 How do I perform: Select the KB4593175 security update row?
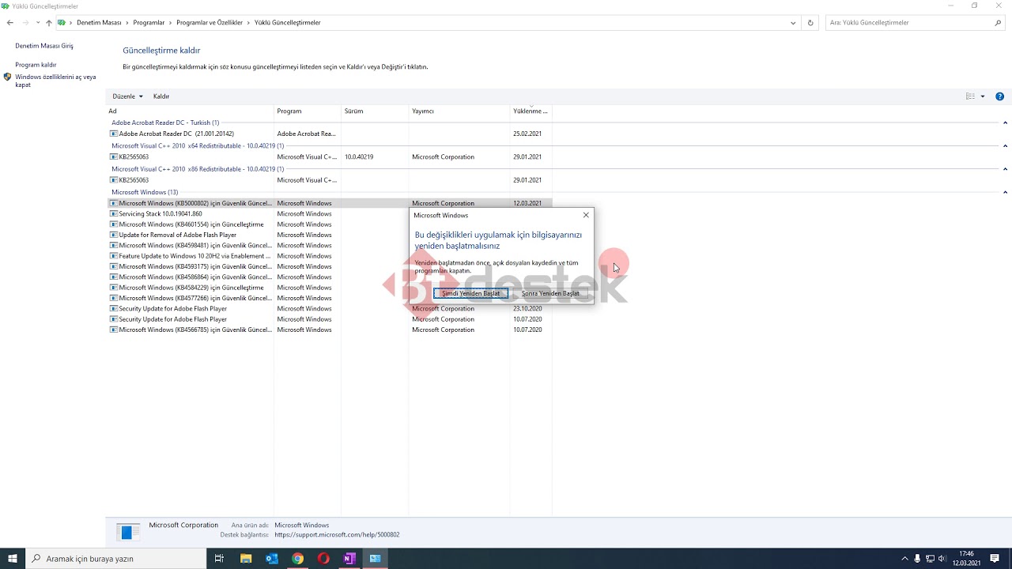tap(329, 266)
